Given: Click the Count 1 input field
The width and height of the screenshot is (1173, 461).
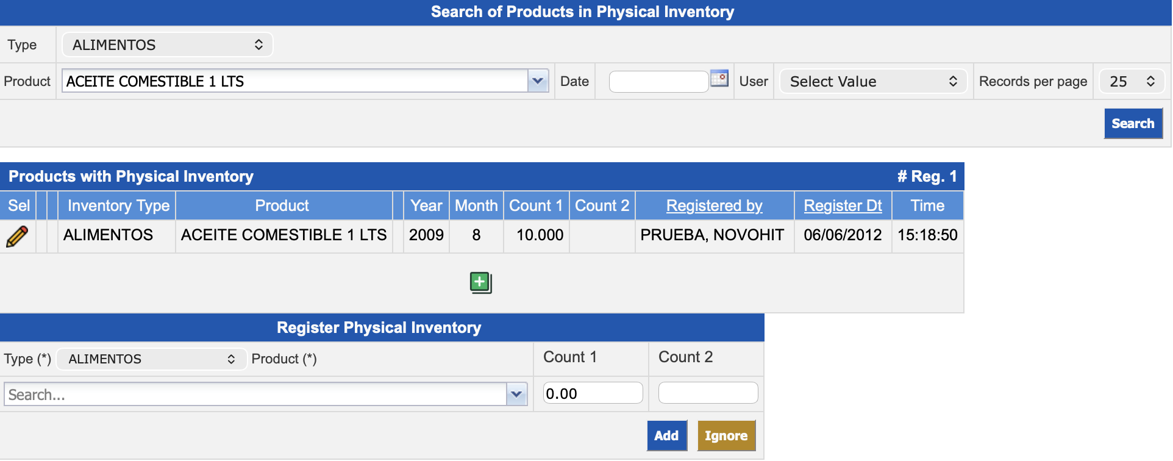Looking at the screenshot, I should pos(592,393).
